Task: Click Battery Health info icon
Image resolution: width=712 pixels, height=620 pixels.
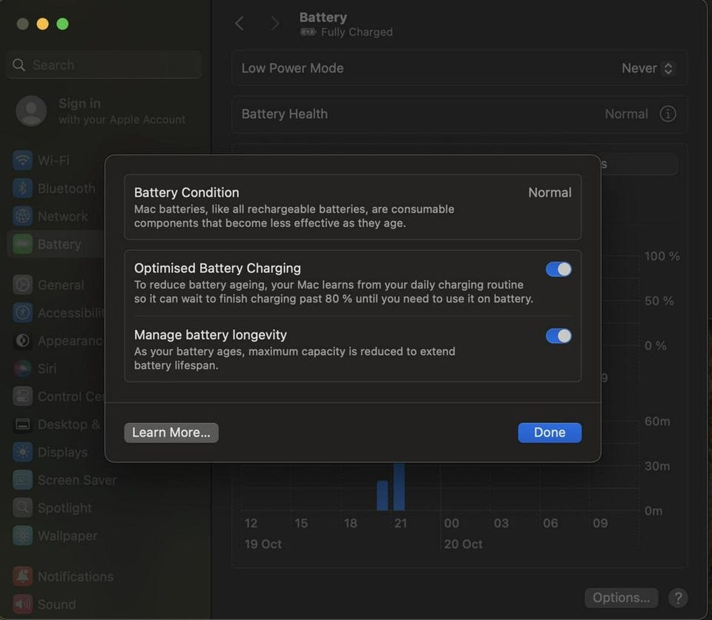Action: (x=667, y=114)
